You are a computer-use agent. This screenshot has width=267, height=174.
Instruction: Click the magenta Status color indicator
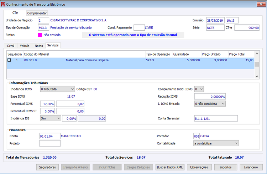[x=40, y=35]
